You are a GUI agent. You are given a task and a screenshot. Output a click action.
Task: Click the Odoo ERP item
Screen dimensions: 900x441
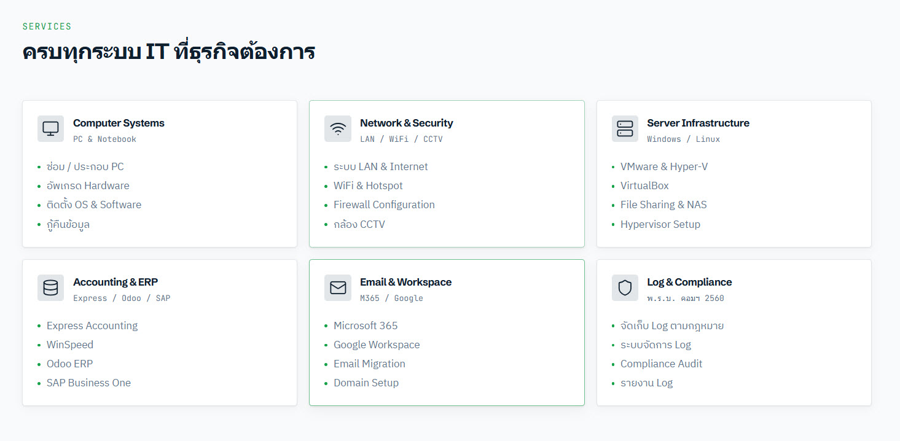[x=70, y=364]
